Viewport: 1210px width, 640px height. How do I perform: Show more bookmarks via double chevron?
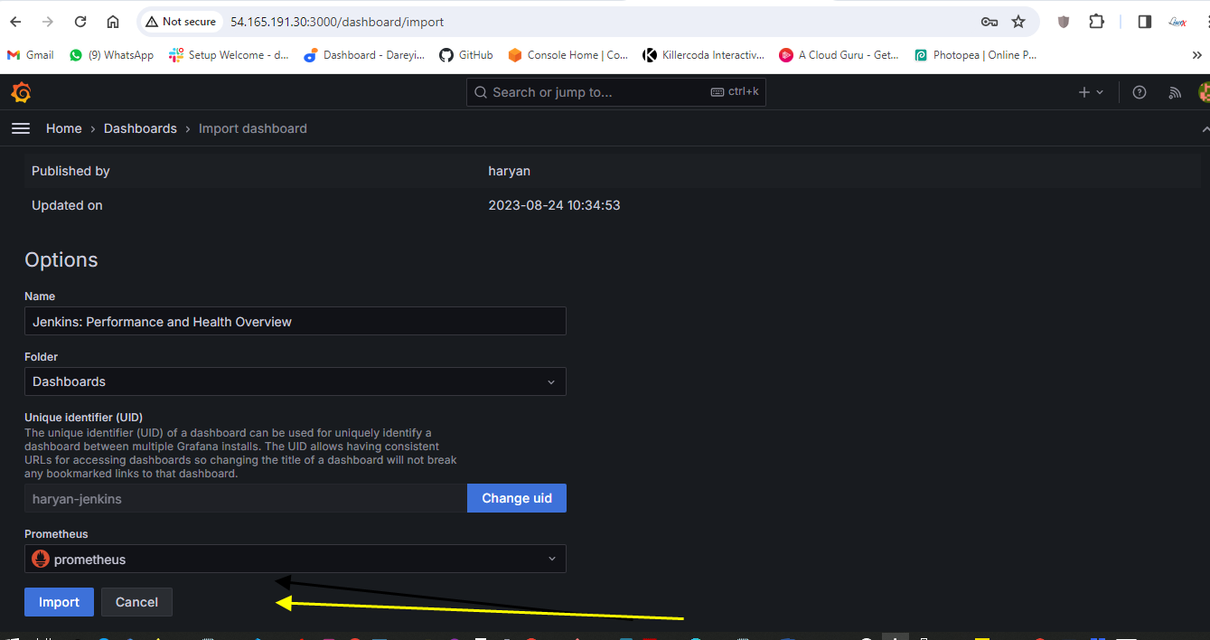click(1197, 55)
